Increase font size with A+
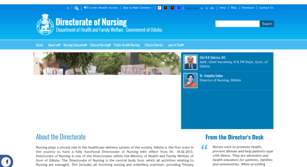This screenshot has width=307, height=167. (x=213, y=8)
